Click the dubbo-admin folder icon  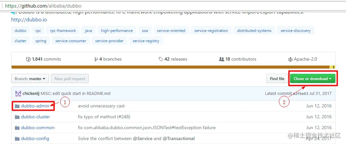click(17, 106)
